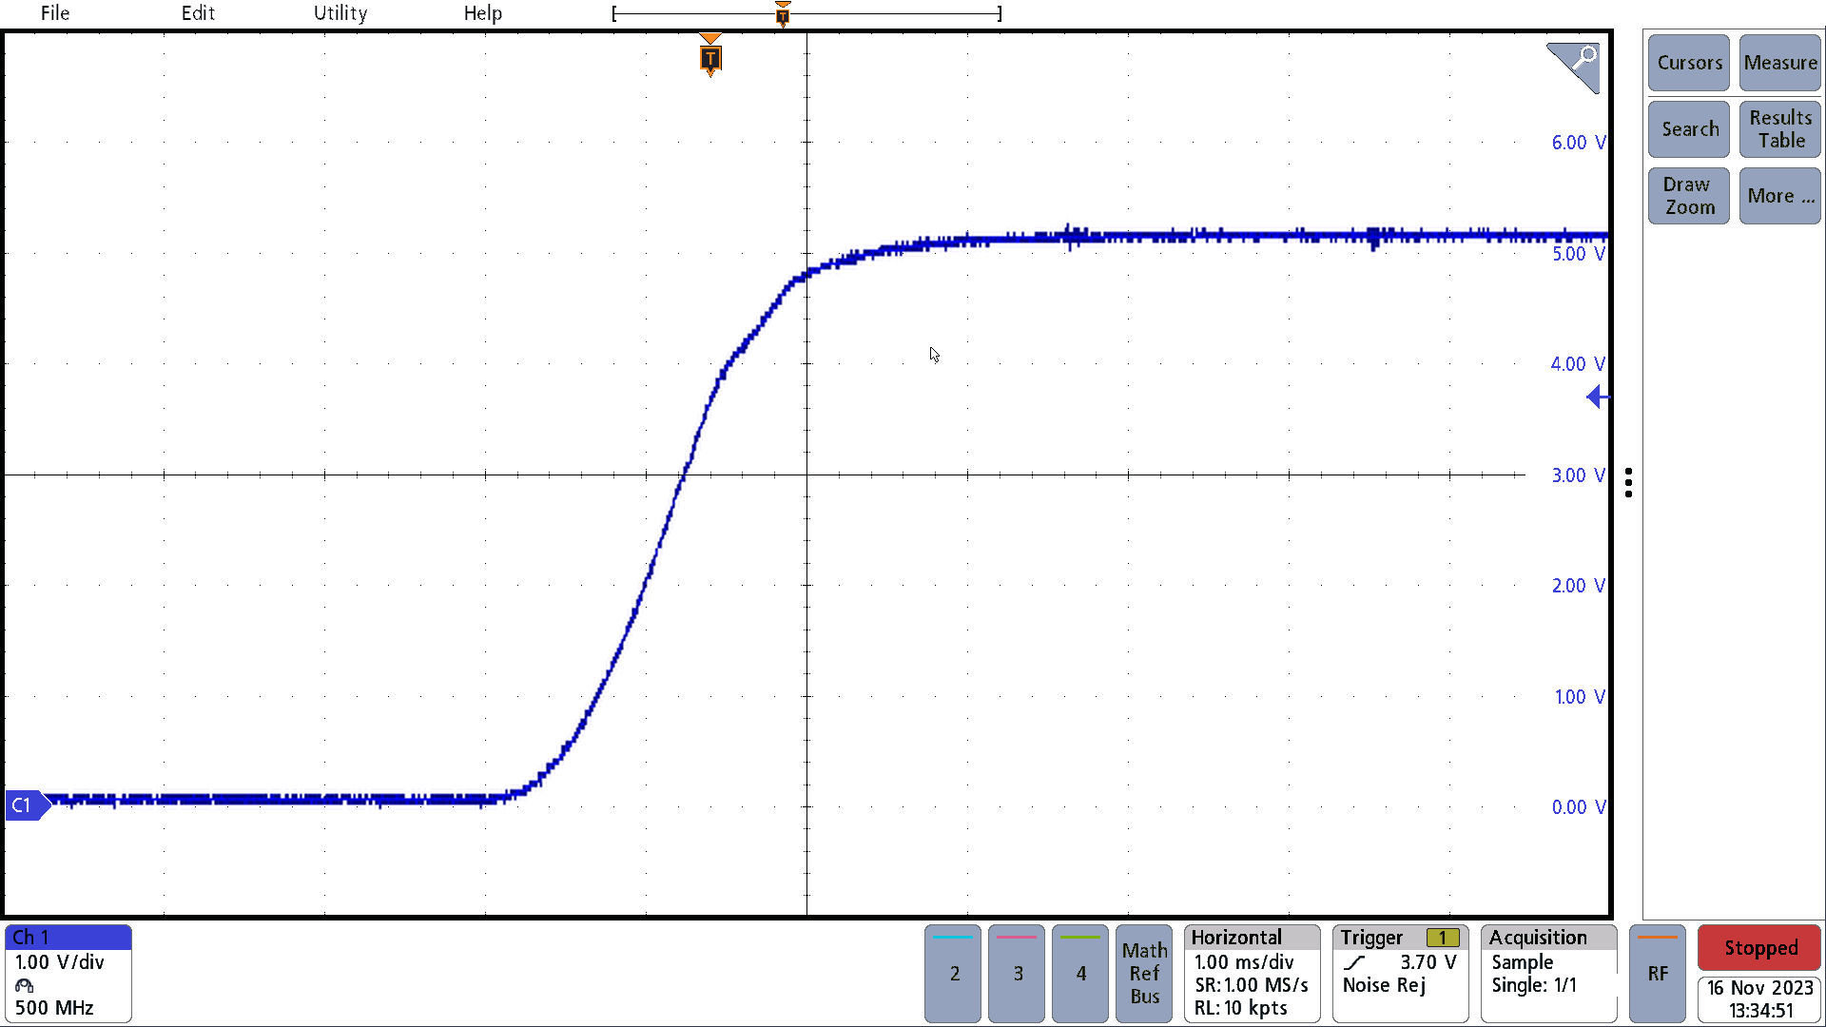Click the 2.00 V vertical scale label
Screen dimensions: 1826x1027
pyautogui.click(x=1578, y=586)
